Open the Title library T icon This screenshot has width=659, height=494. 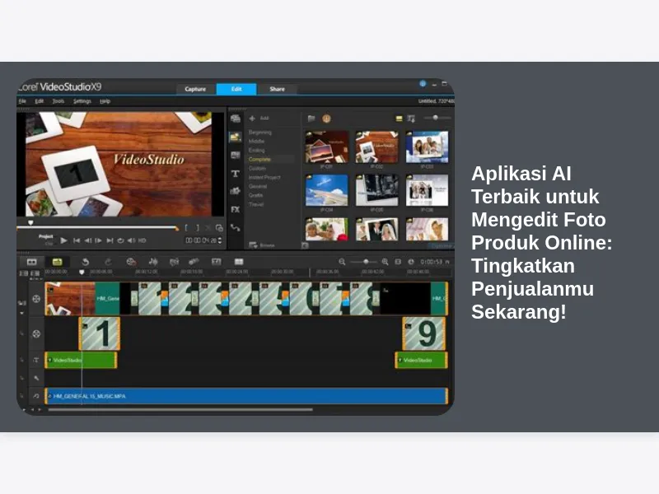click(x=236, y=174)
